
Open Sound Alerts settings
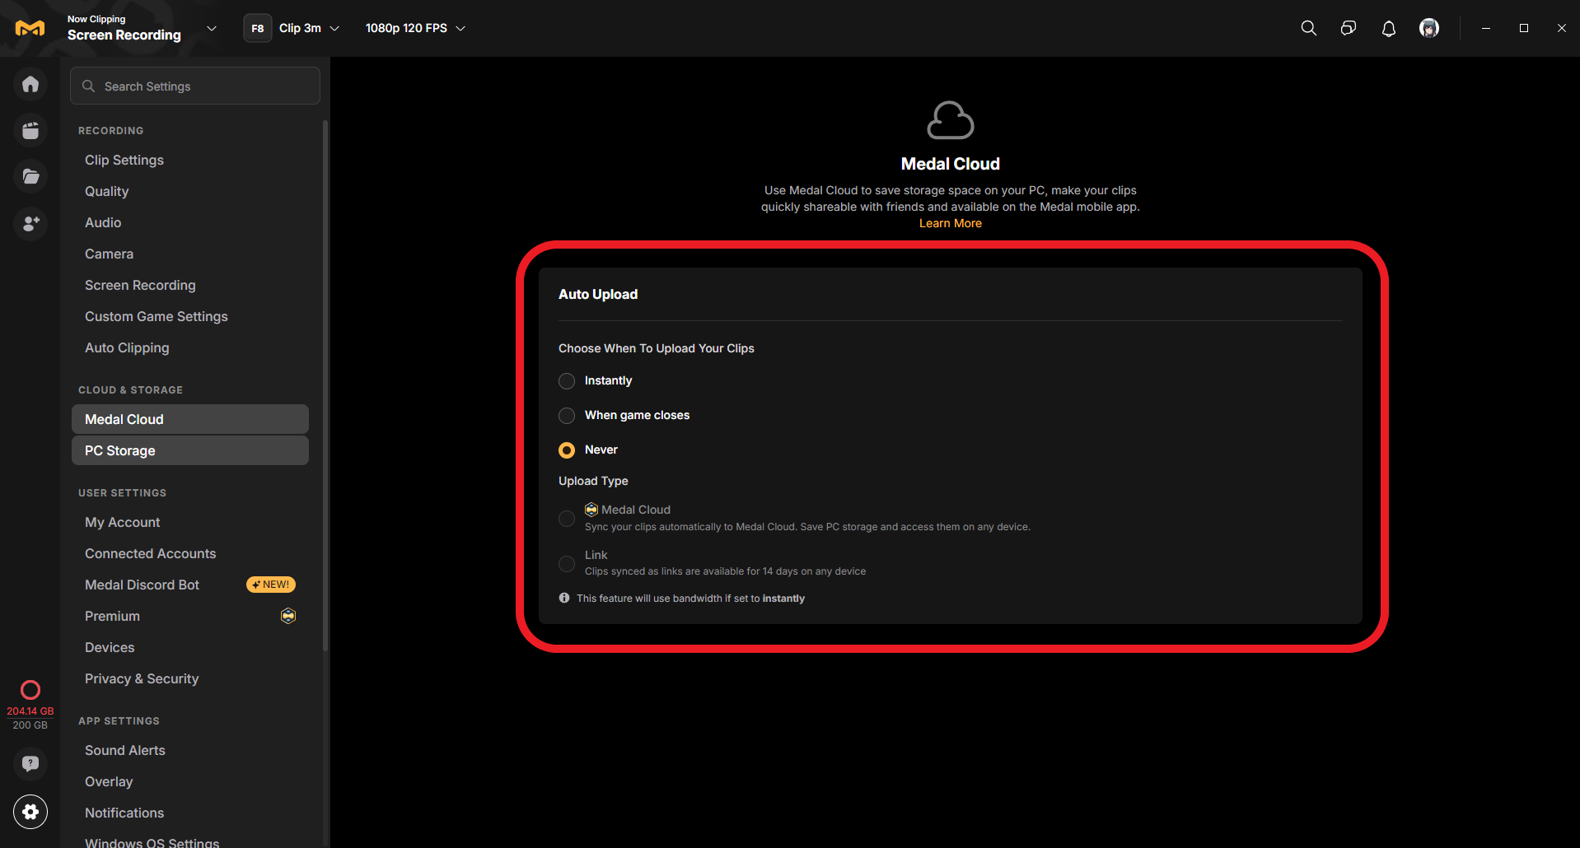[190, 751]
